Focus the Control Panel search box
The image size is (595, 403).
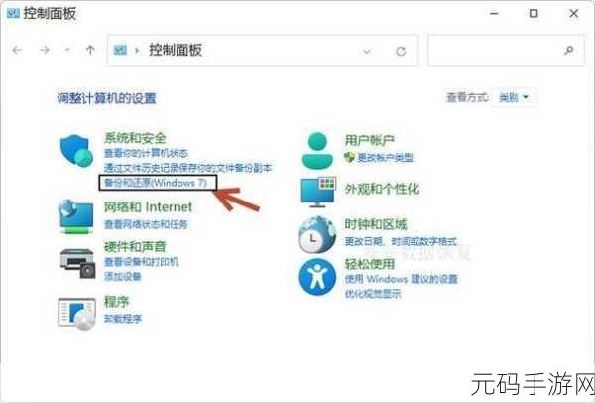point(506,51)
